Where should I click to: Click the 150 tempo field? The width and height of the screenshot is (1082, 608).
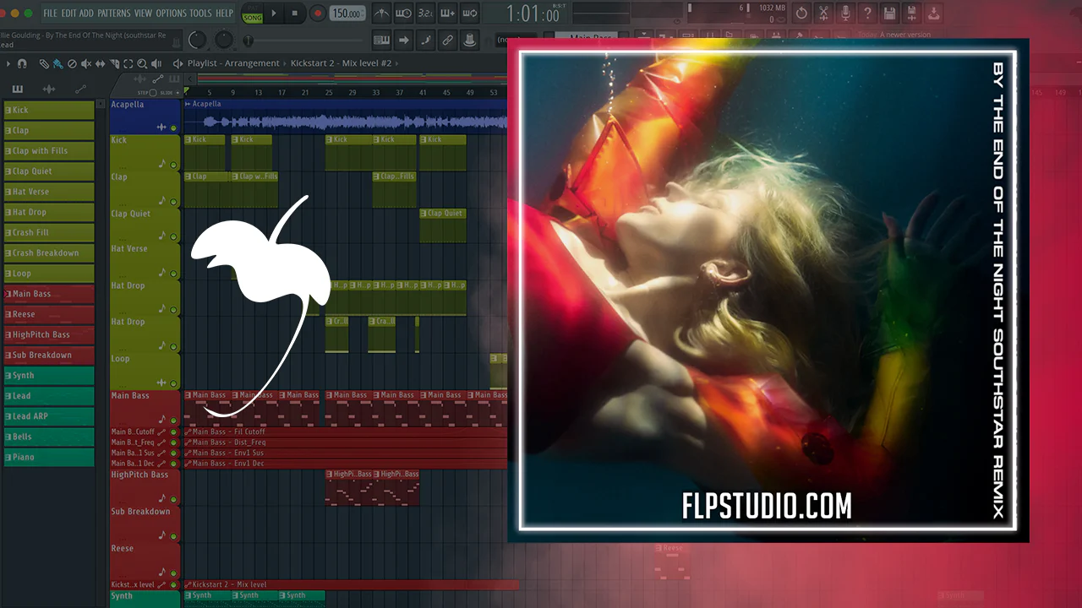(x=348, y=14)
